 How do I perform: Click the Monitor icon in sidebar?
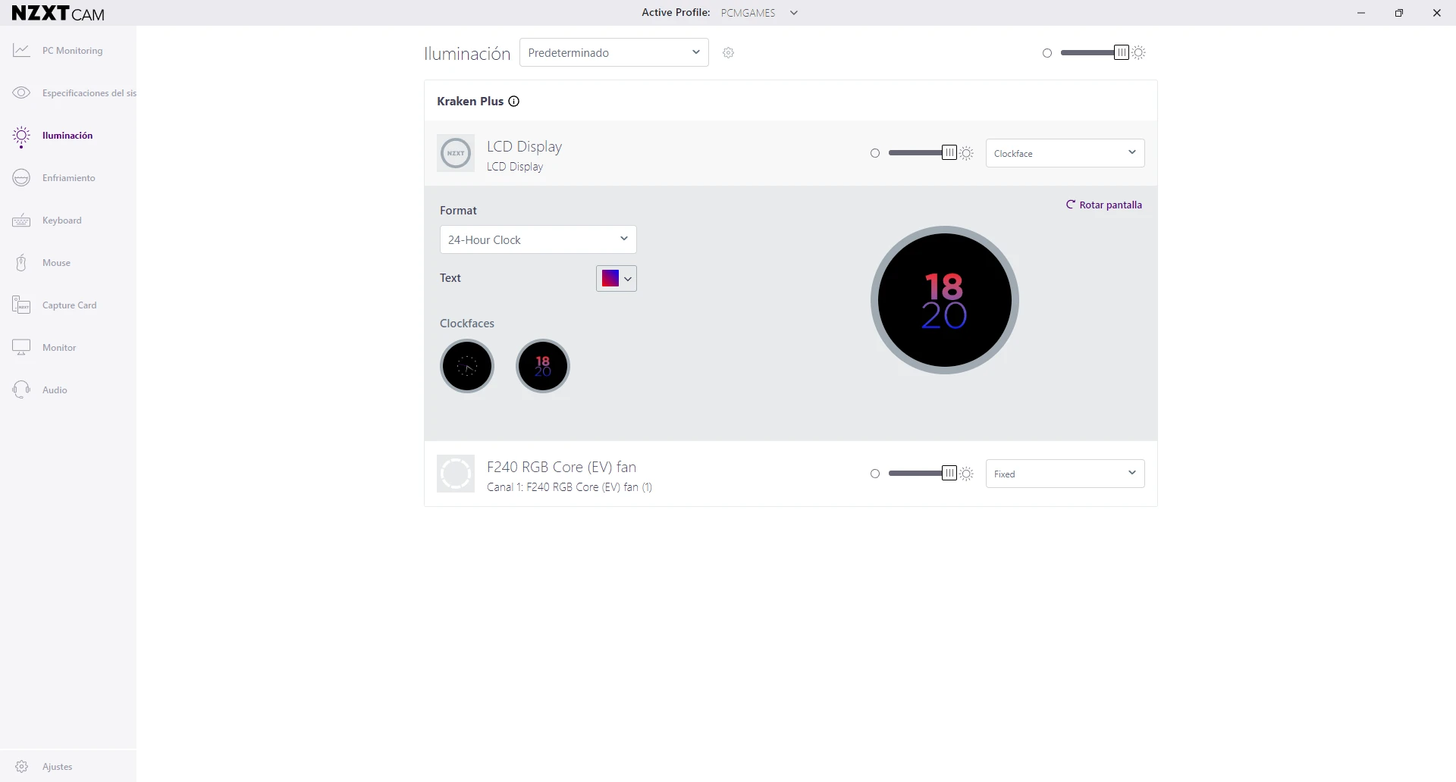tap(21, 347)
